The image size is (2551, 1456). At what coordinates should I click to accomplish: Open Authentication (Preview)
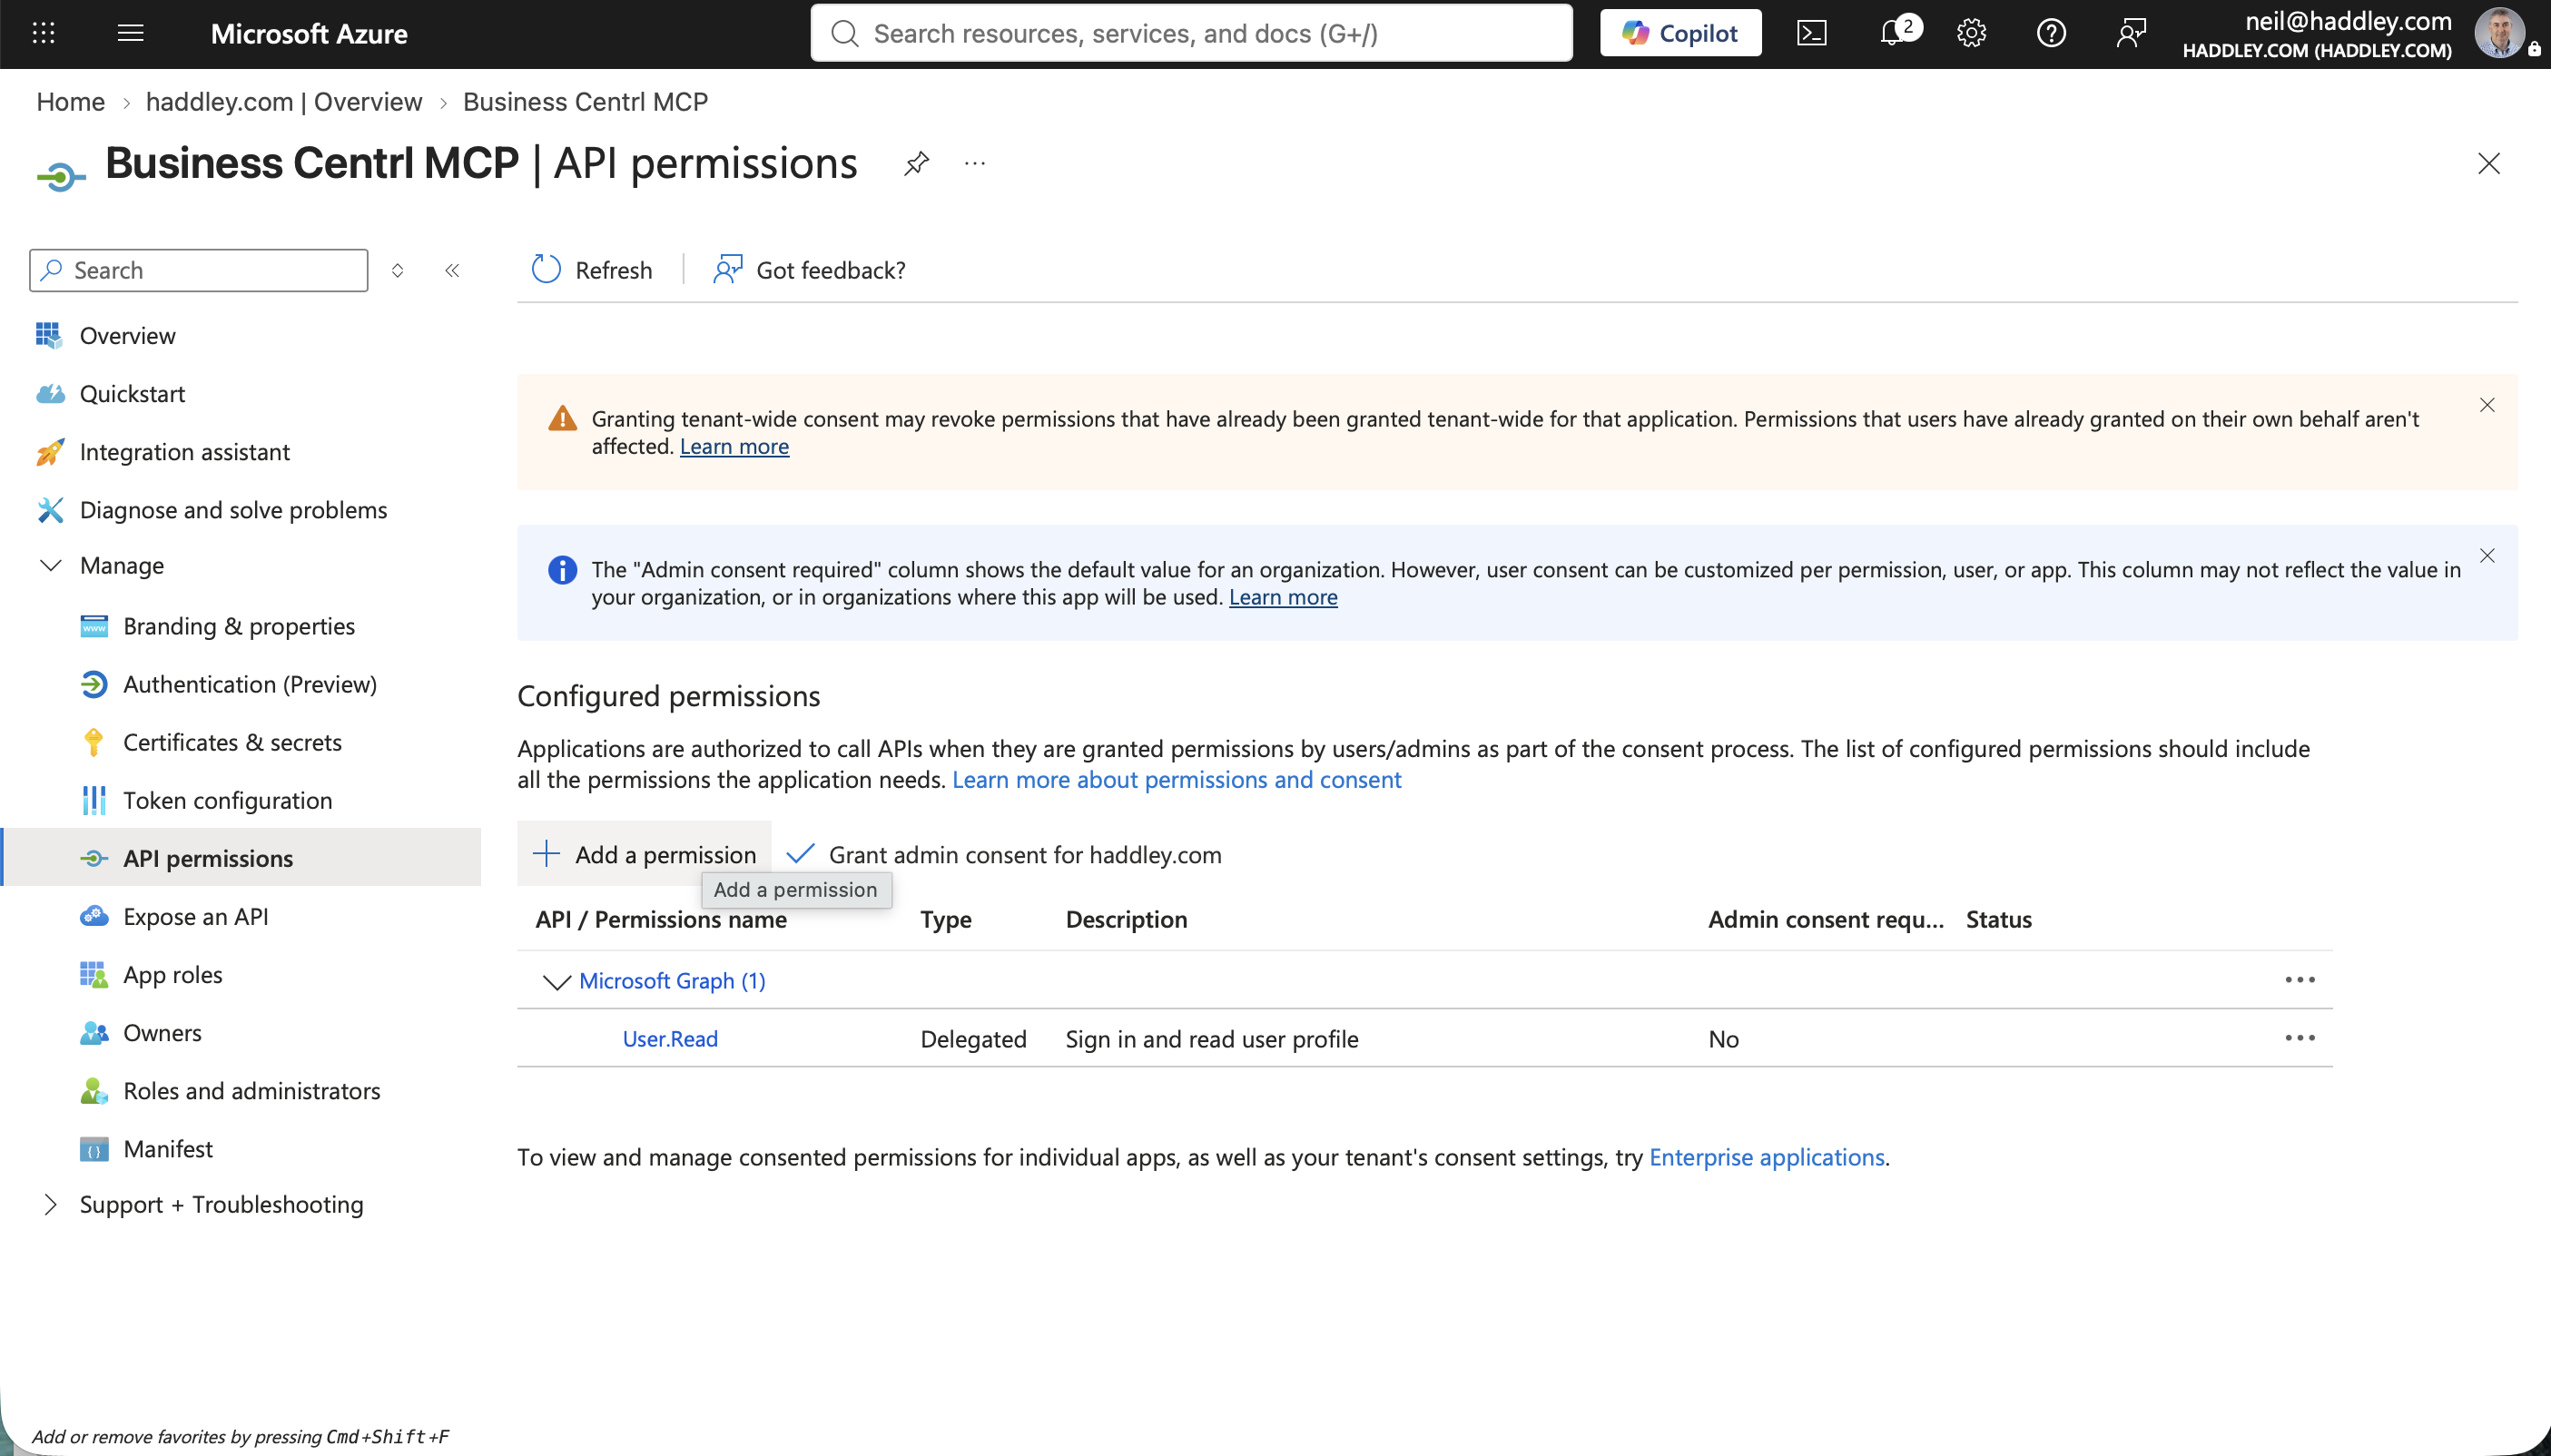[249, 684]
